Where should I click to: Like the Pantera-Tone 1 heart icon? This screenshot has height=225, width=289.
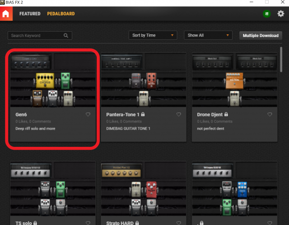pos(179,114)
